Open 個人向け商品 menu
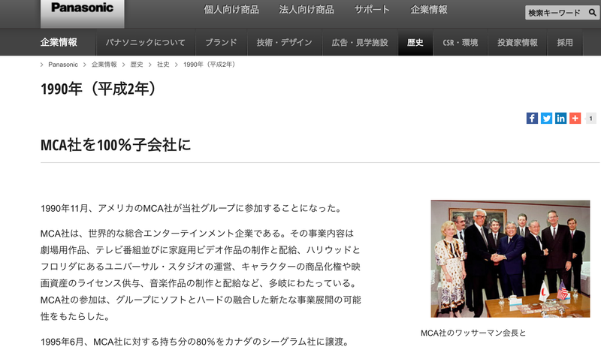The image size is (601, 347). point(231,10)
